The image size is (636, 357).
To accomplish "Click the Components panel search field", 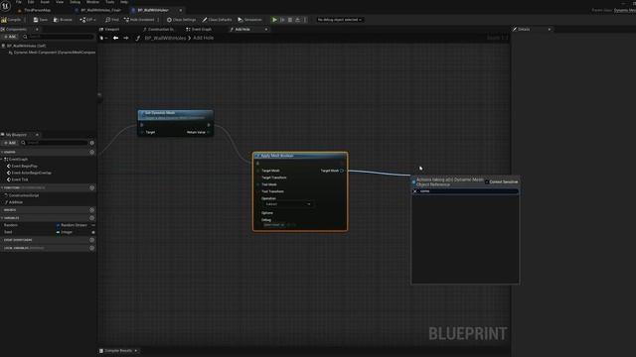I will 59,37.
